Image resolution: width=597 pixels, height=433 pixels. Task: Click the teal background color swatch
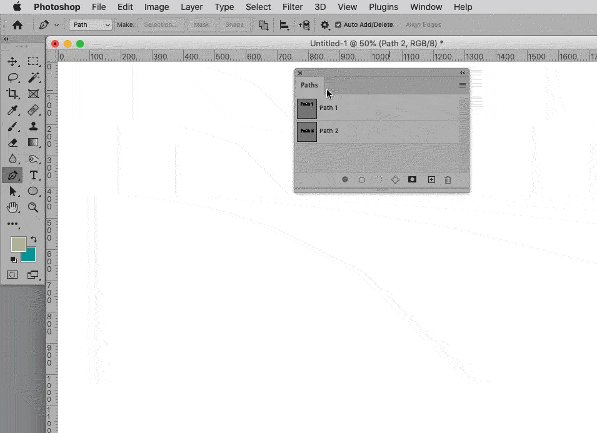(31, 256)
